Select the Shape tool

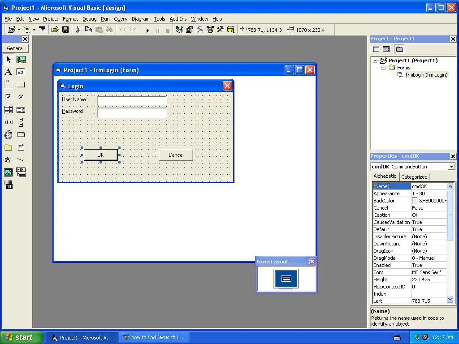9,160
